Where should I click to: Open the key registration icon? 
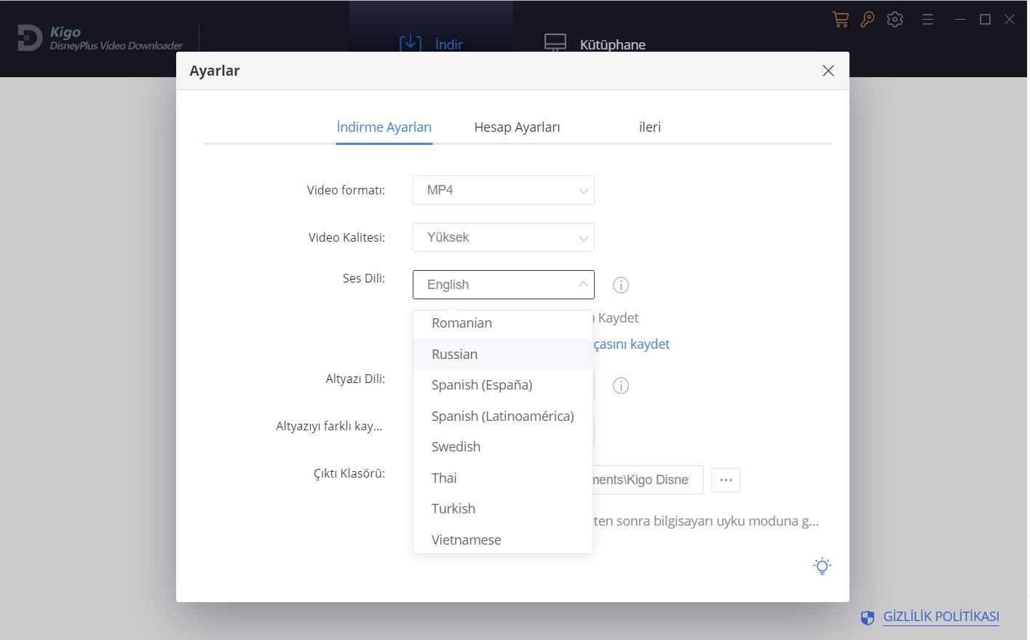(x=867, y=20)
